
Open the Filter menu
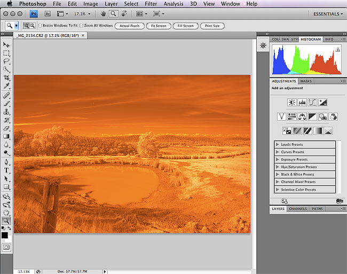point(151,4)
